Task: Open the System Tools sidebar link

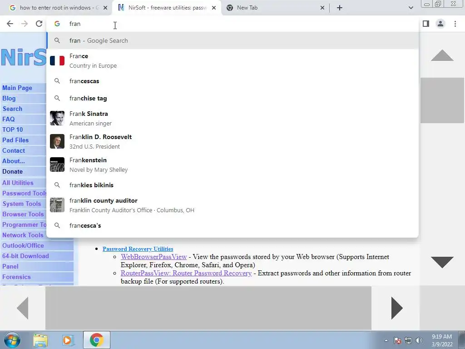Action: [x=22, y=204]
